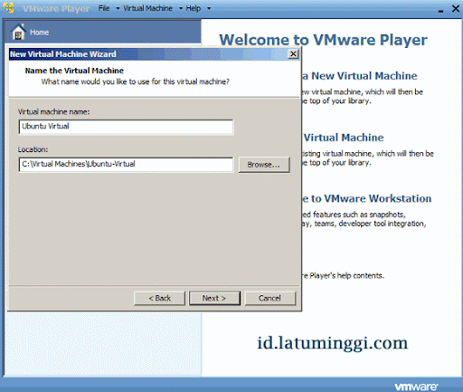Image resolution: width=463 pixels, height=392 pixels.
Task: Focus the Virtual machine name field
Action: pyautogui.click(x=126, y=127)
